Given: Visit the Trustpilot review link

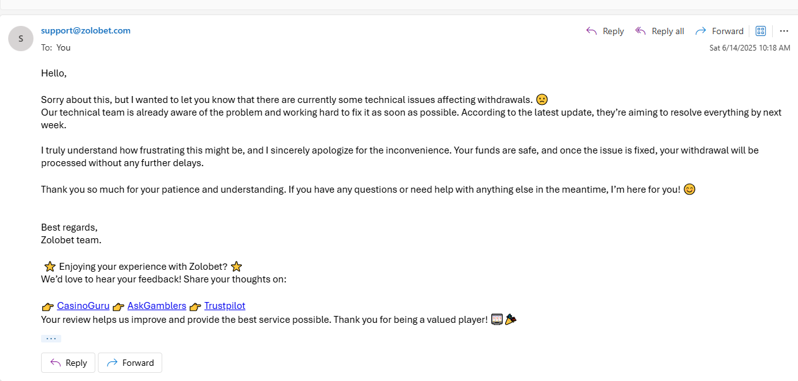Looking at the screenshot, I should [225, 306].
